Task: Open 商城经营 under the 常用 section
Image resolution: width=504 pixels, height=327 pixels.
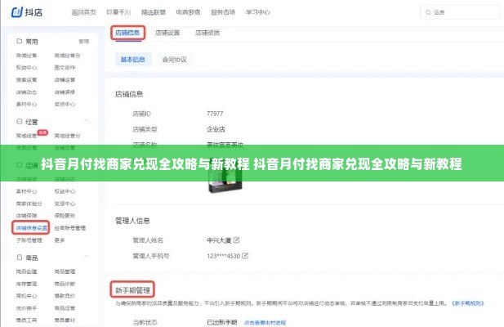Action: pos(26,56)
